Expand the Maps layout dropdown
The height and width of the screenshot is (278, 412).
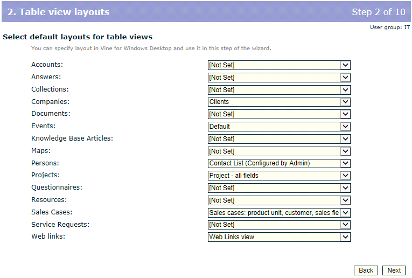click(280, 151)
